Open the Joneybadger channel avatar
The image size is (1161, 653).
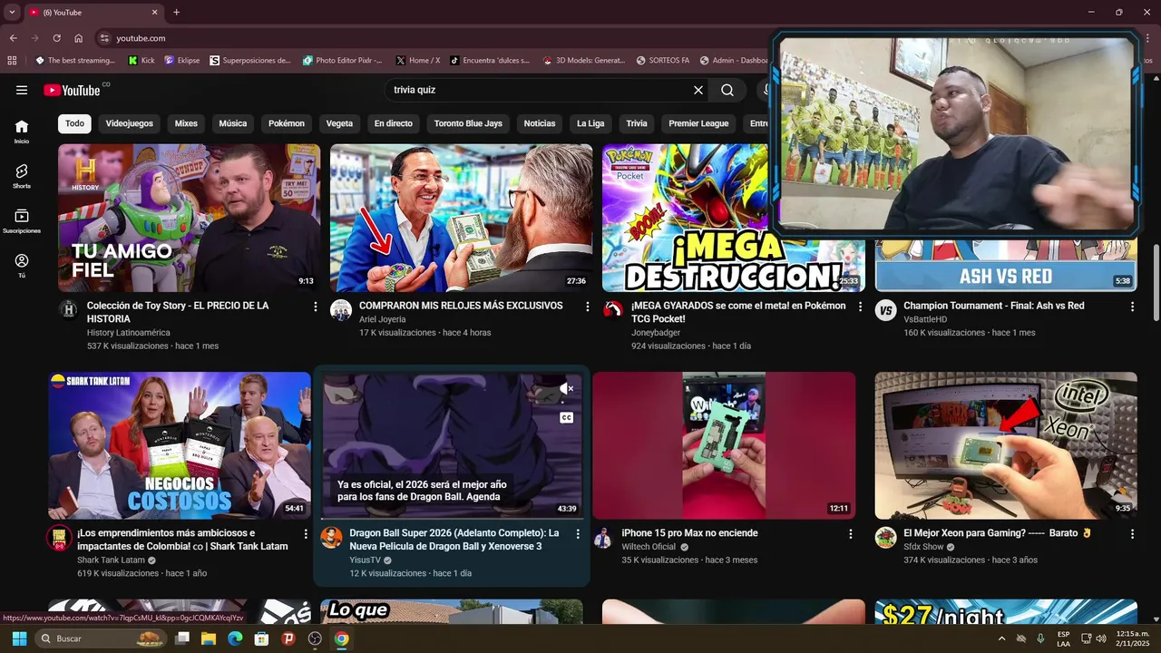(x=613, y=310)
